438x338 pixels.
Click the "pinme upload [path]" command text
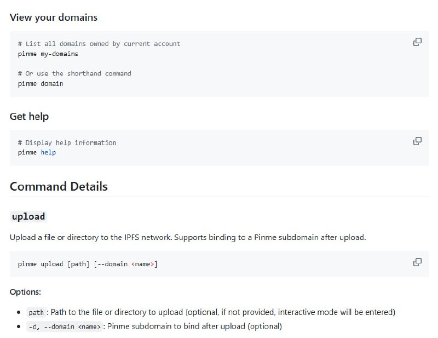click(x=53, y=264)
